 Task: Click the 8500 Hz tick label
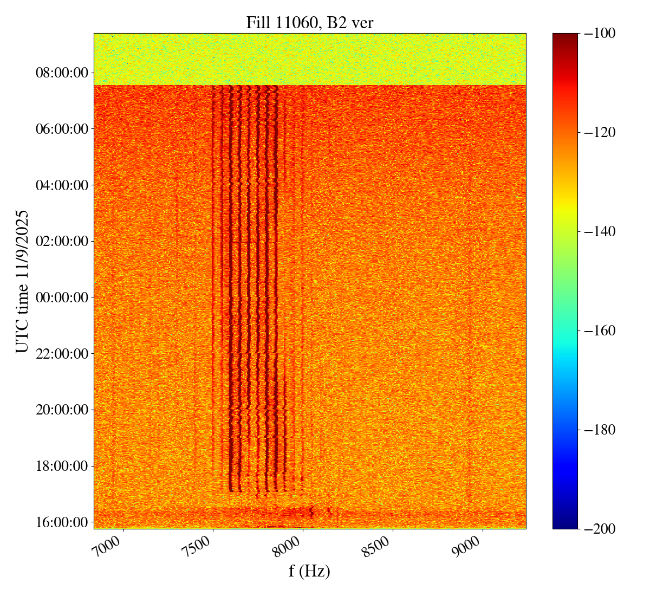coord(380,546)
